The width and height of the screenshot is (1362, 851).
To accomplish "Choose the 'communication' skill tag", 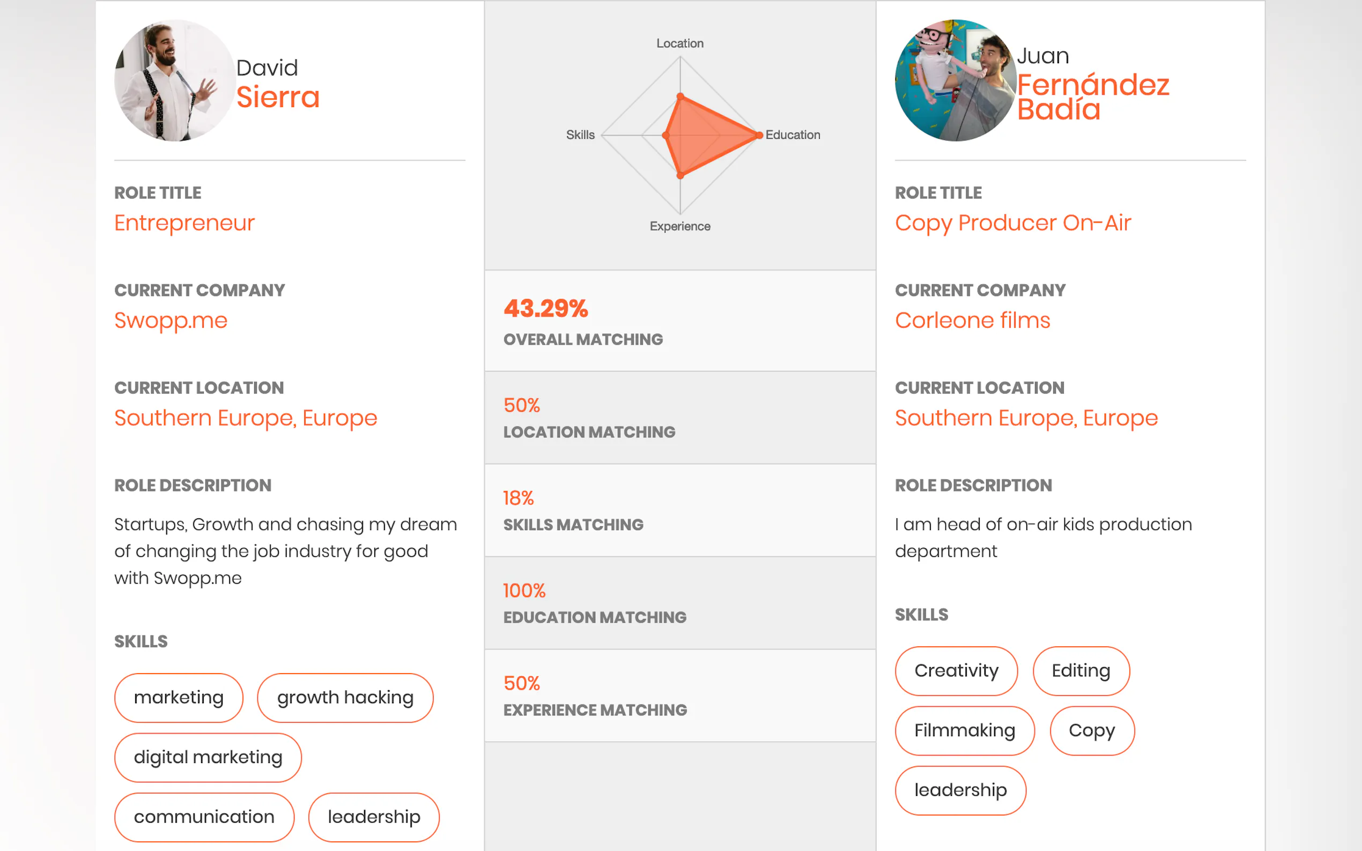I will 204,817.
